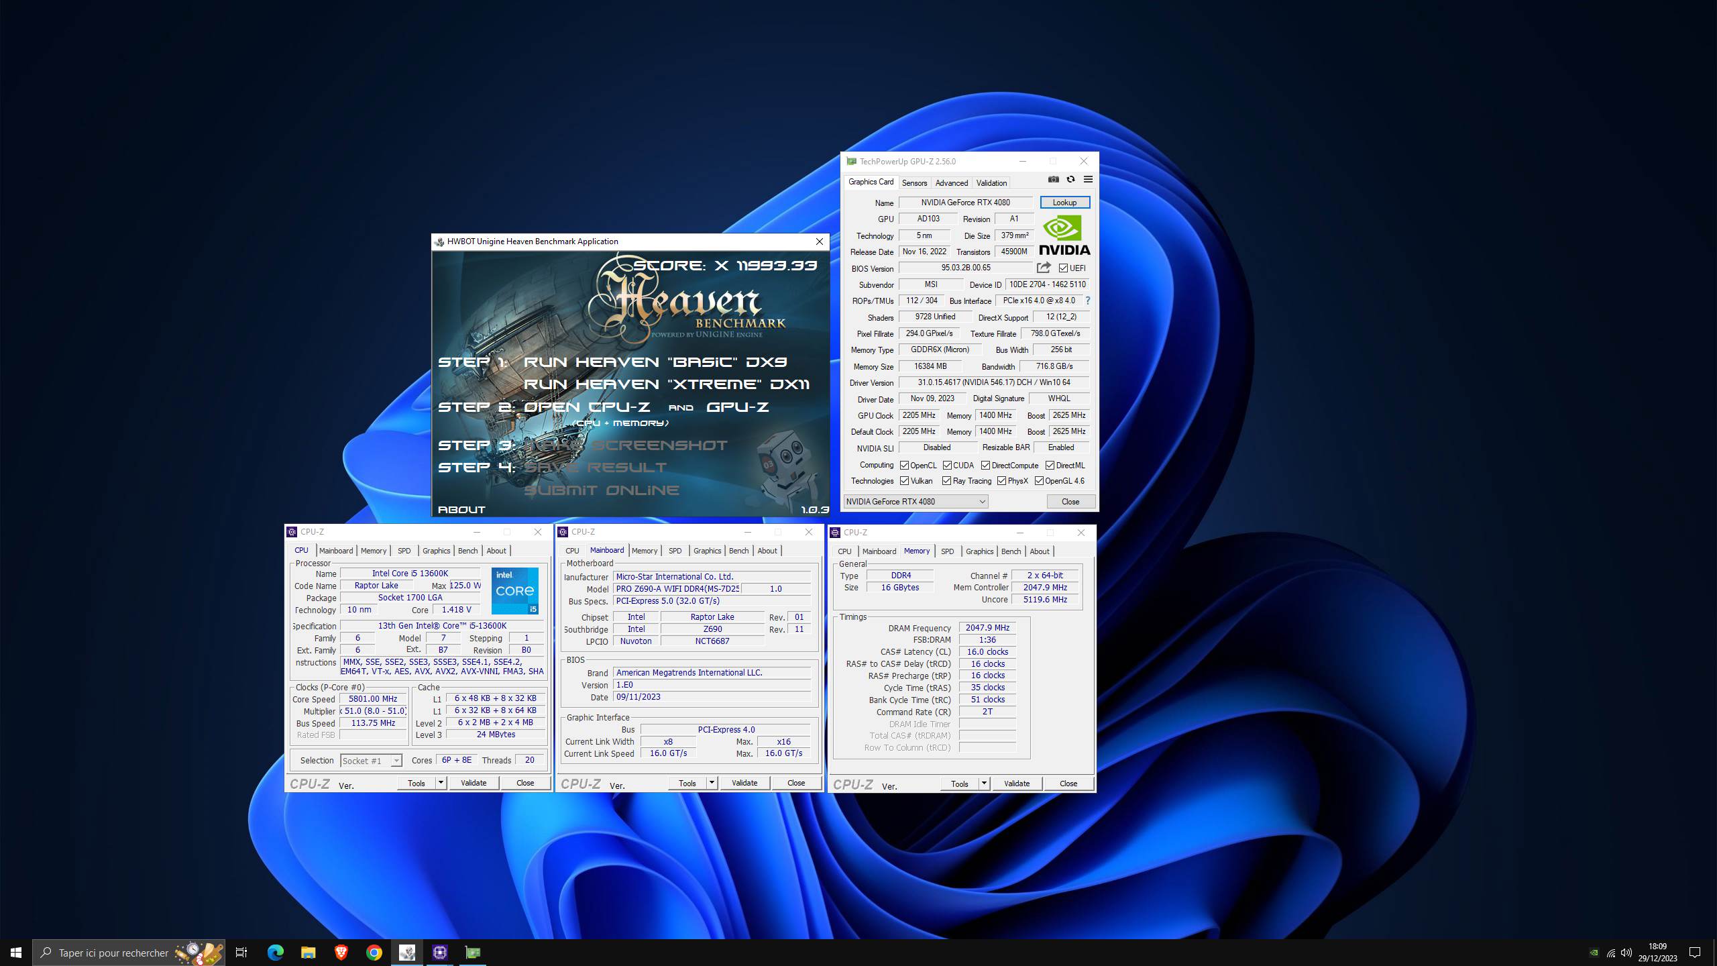This screenshot has width=1717, height=966.
Task: Open the network tray icon
Action: tap(1611, 953)
